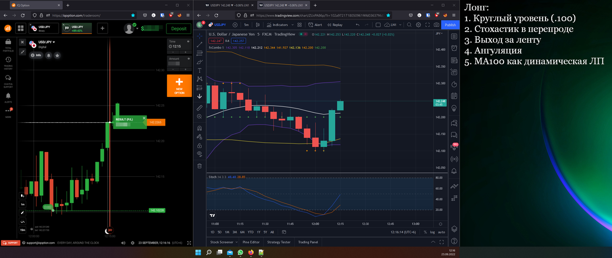Image resolution: width=612 pixels, height=258 pixels.
Task: Click the Windows Start button
Action: pyautogui.click(x=198, y=252)
